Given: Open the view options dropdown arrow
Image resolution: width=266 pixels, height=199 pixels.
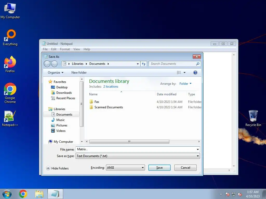Looking at the screenshot, I should pos(185,73).
